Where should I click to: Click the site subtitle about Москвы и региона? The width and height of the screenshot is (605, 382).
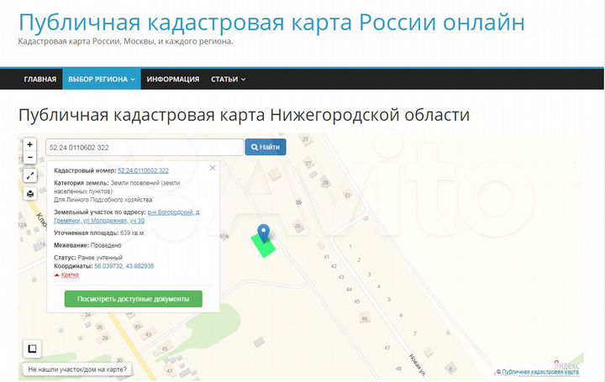pyautogui.click(x=125, y=41)
